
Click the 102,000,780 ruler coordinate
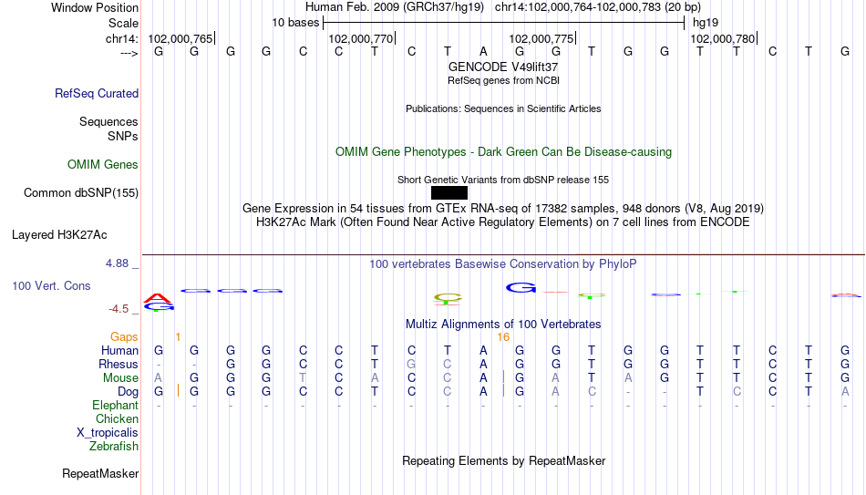tap(722, 38)
